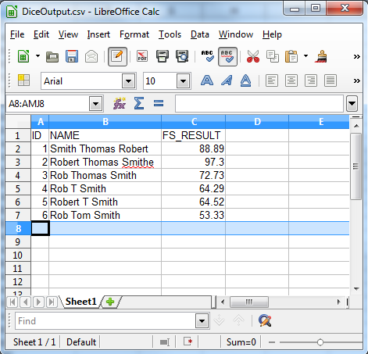368x354 pixels.
Task: Expand the font size dropdown
Action: (x=183, y=81)
